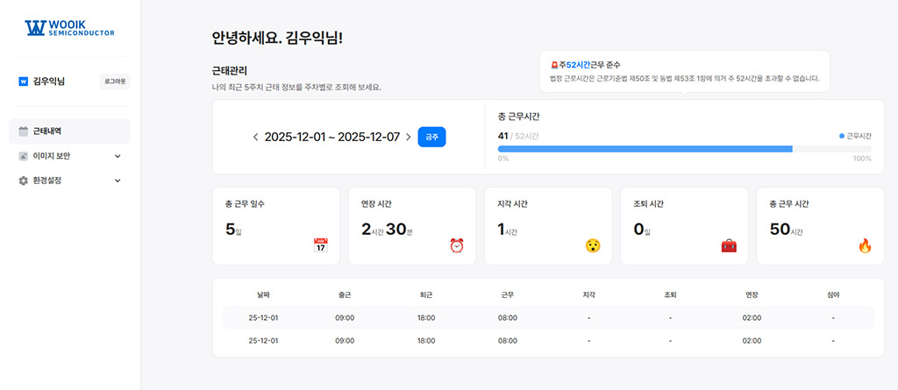Image resolution: width=898 pixels, height=390 pixels.
Task: Select the first 25-12-01 attendance row
Action: pyautogui.click(x=547, y=317)
